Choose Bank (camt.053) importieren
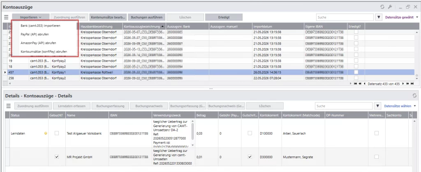Screen dimensions: 421x172 [41, 26]
